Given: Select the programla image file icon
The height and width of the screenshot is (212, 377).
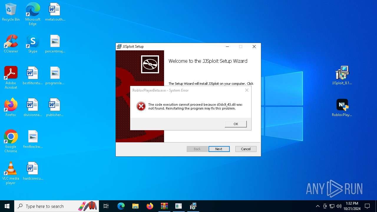Looking at the screenshot, I should (x=55, y=76).
